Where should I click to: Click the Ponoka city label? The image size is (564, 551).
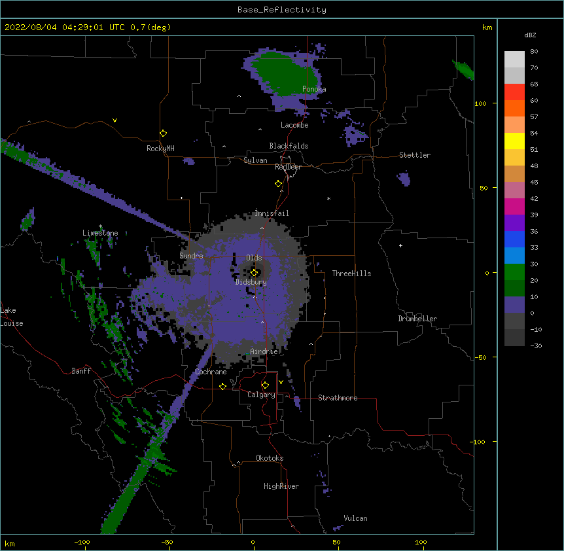pyautogui.click(x=314, y=89)
